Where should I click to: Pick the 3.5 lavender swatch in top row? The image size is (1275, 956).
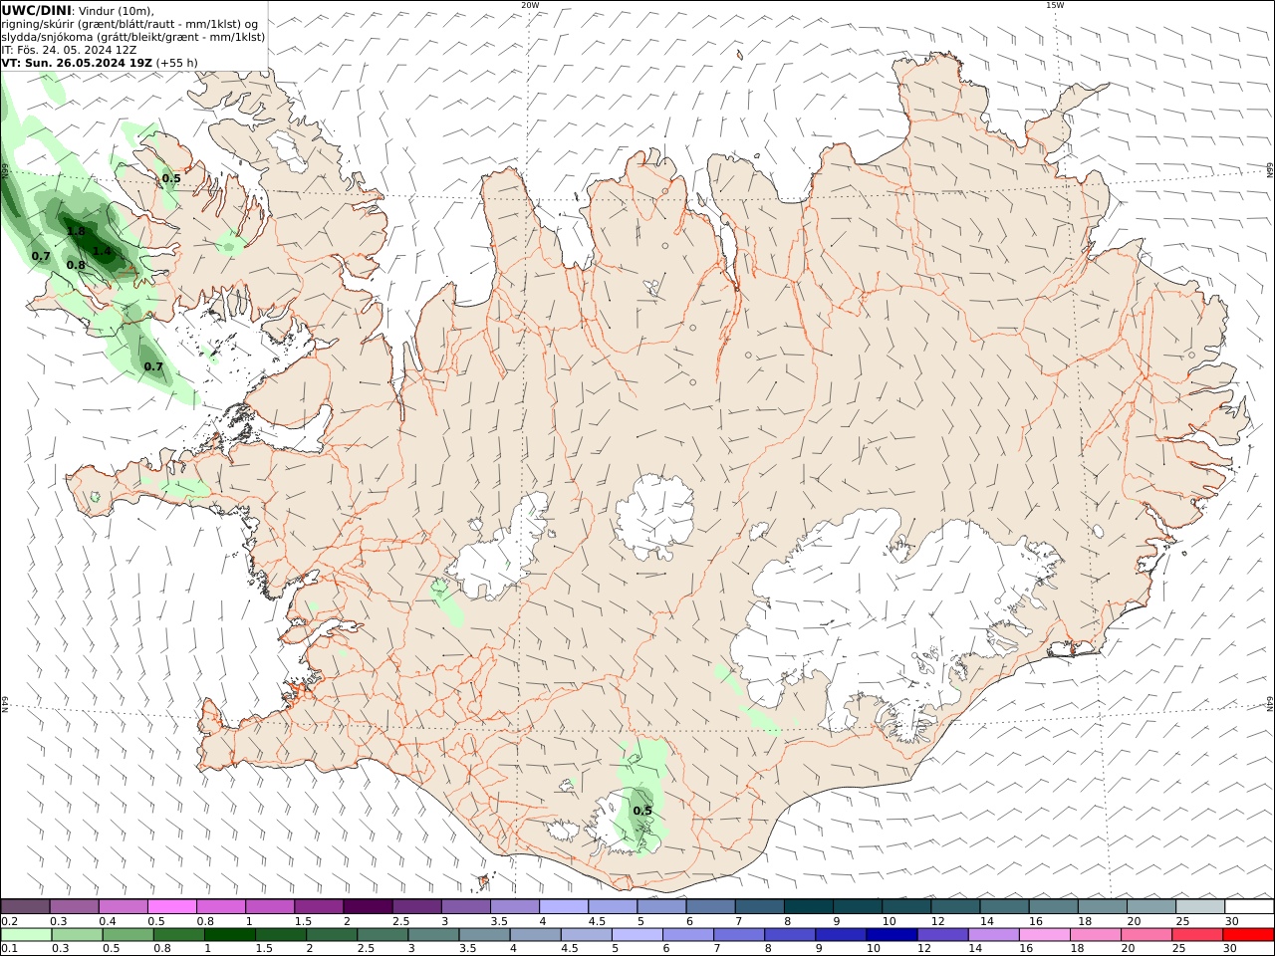point(514,906)
